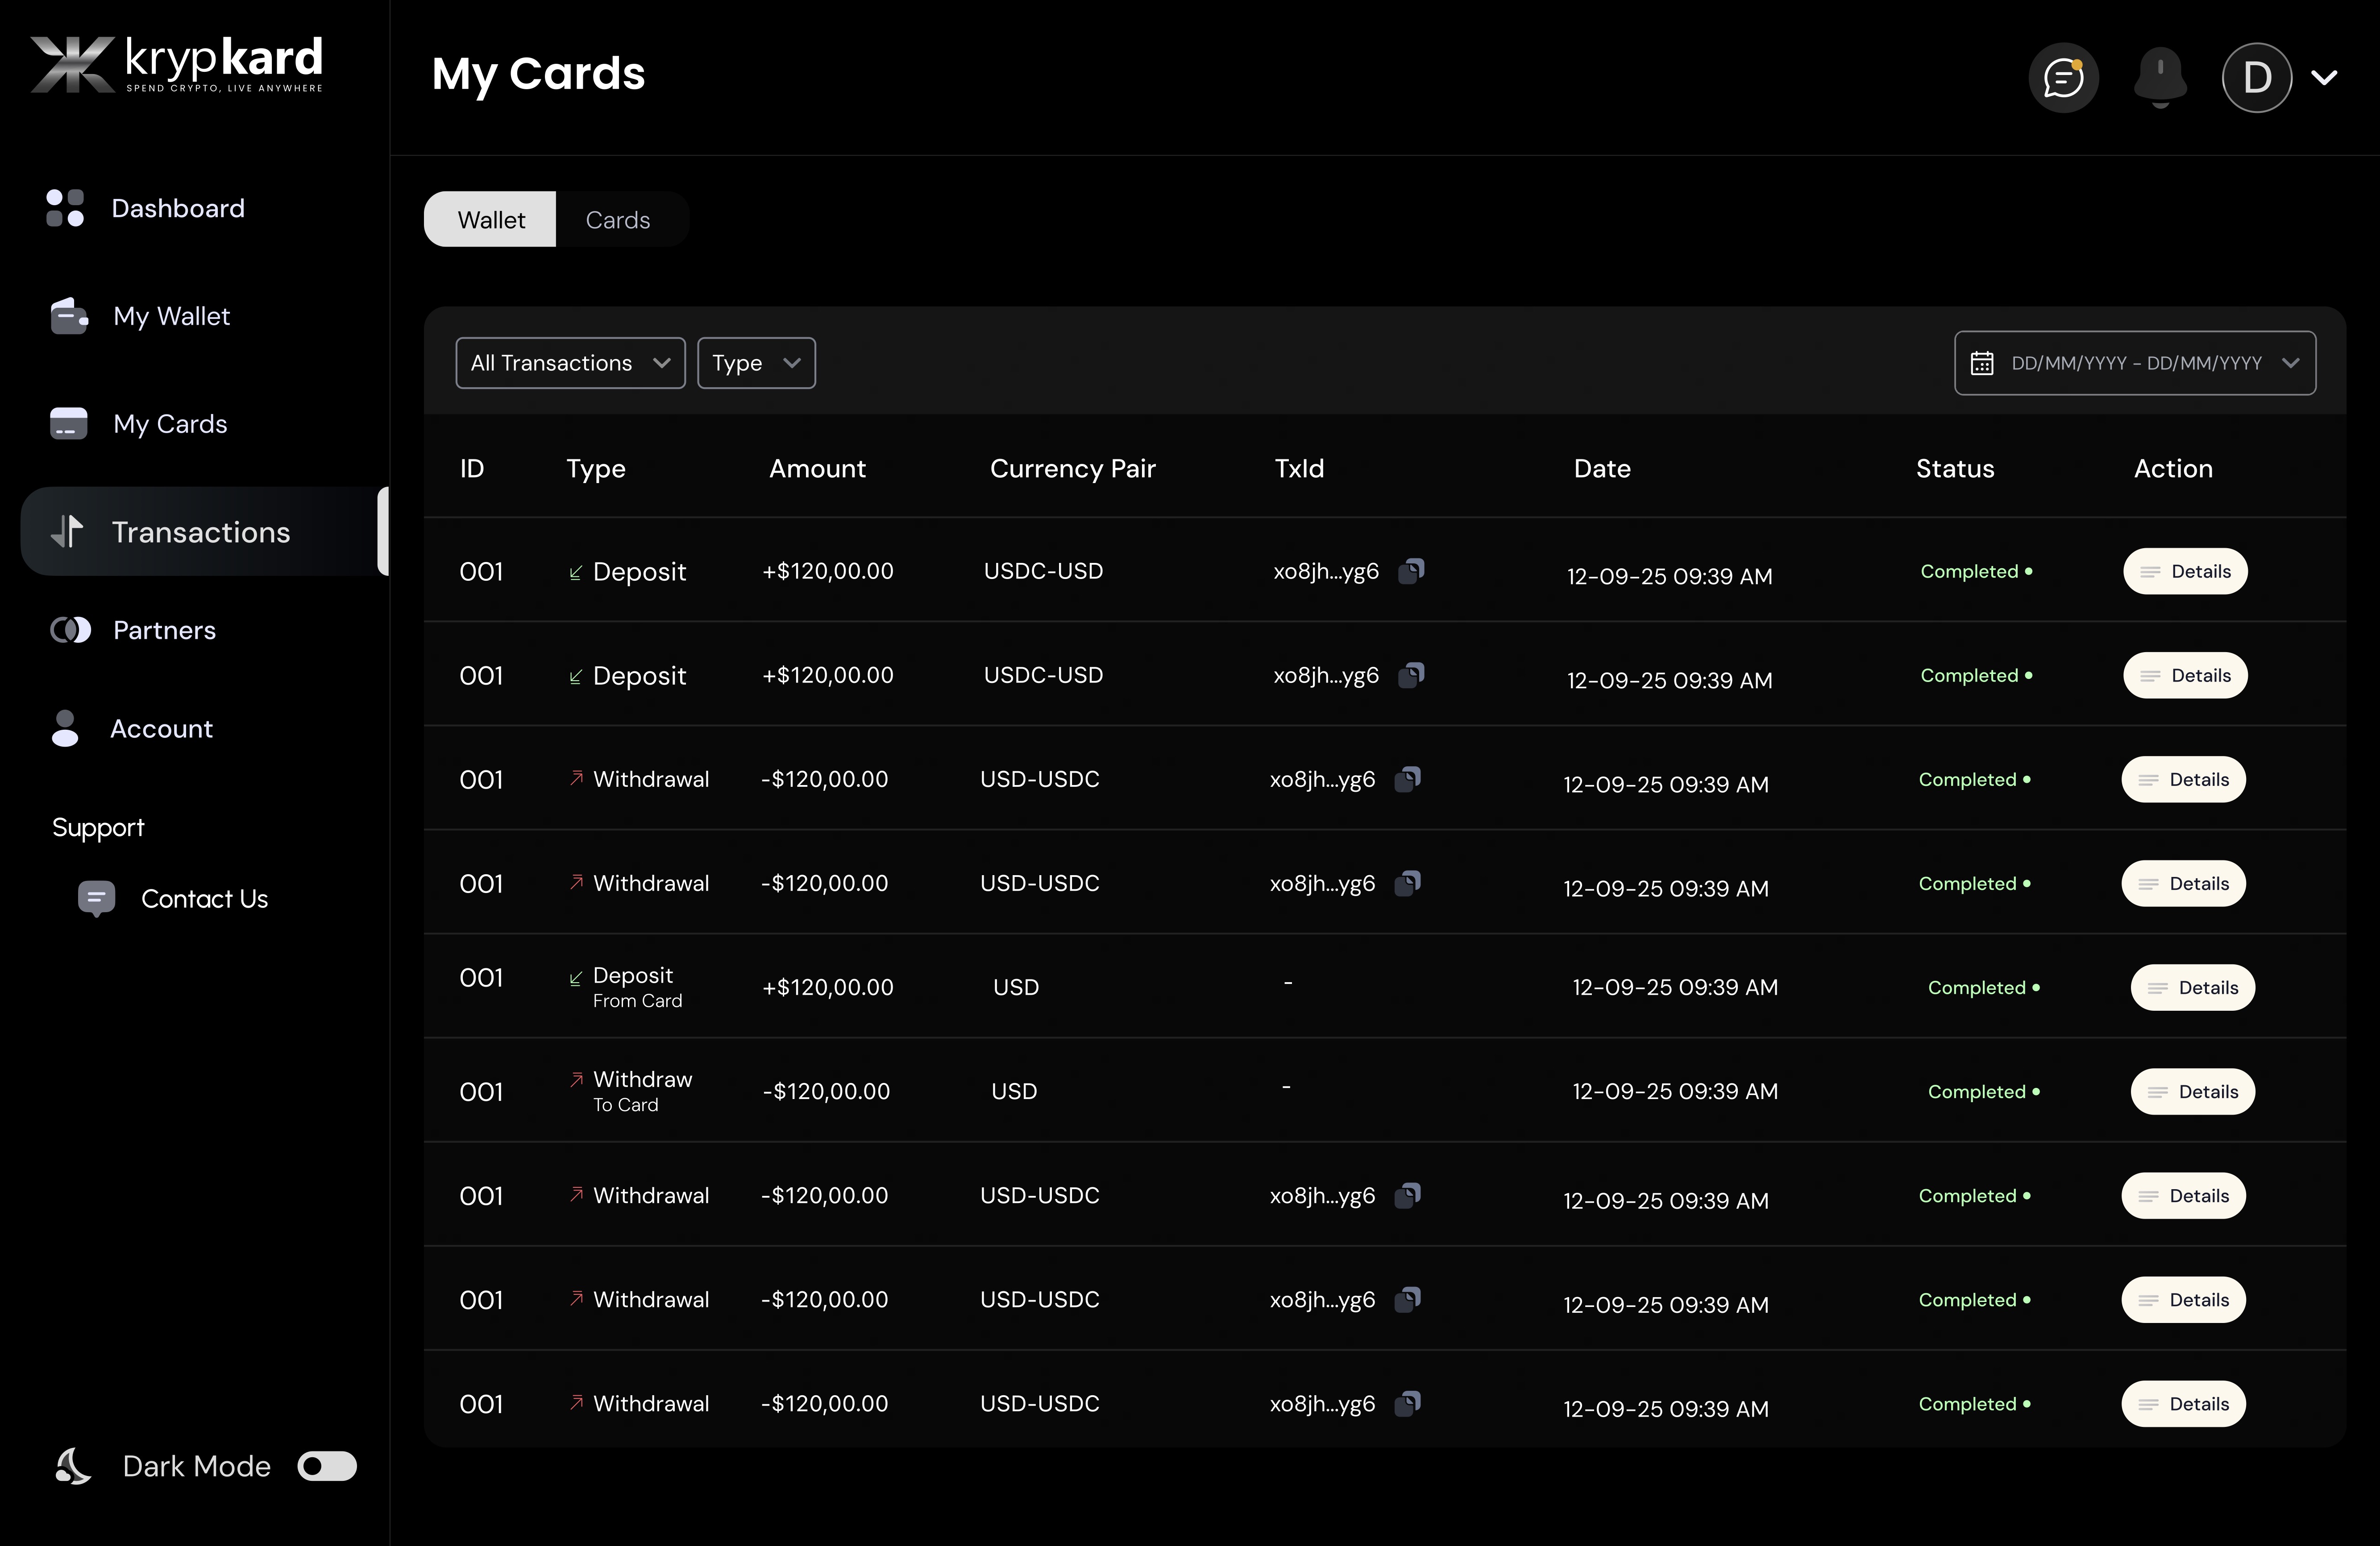Expand the profile menu chevron
Screen dimensions: 2380x1546
pos(2325,77)
